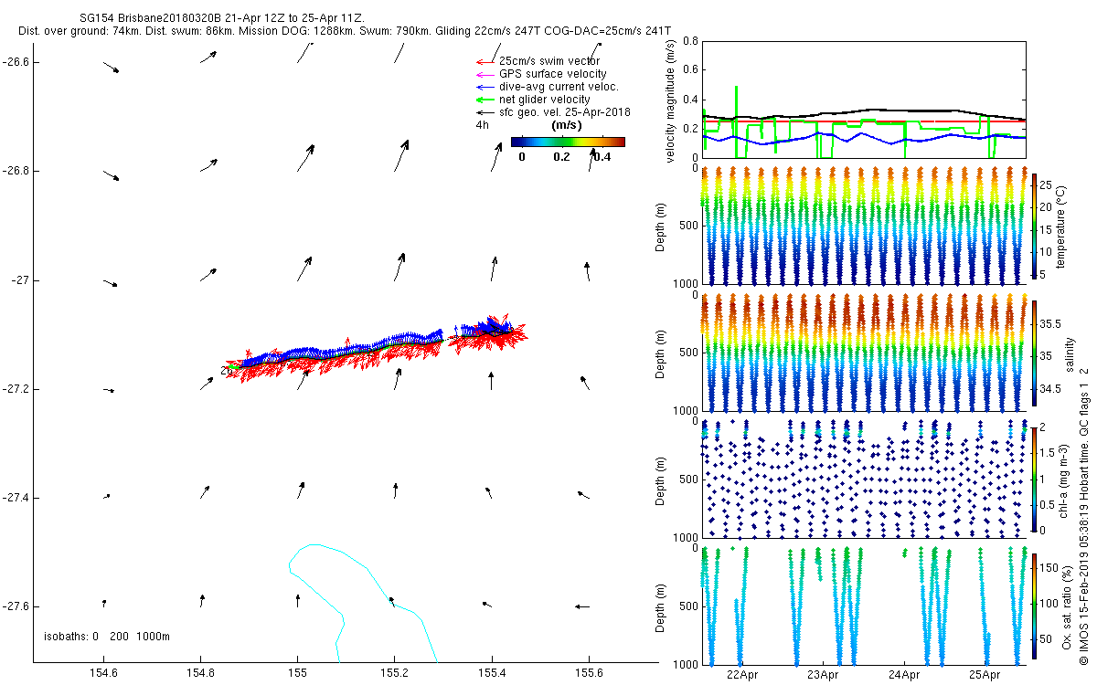Click the red and blue glider track cluster
The width and height of the screenshot is (1097, 685).
click(375, 347)
